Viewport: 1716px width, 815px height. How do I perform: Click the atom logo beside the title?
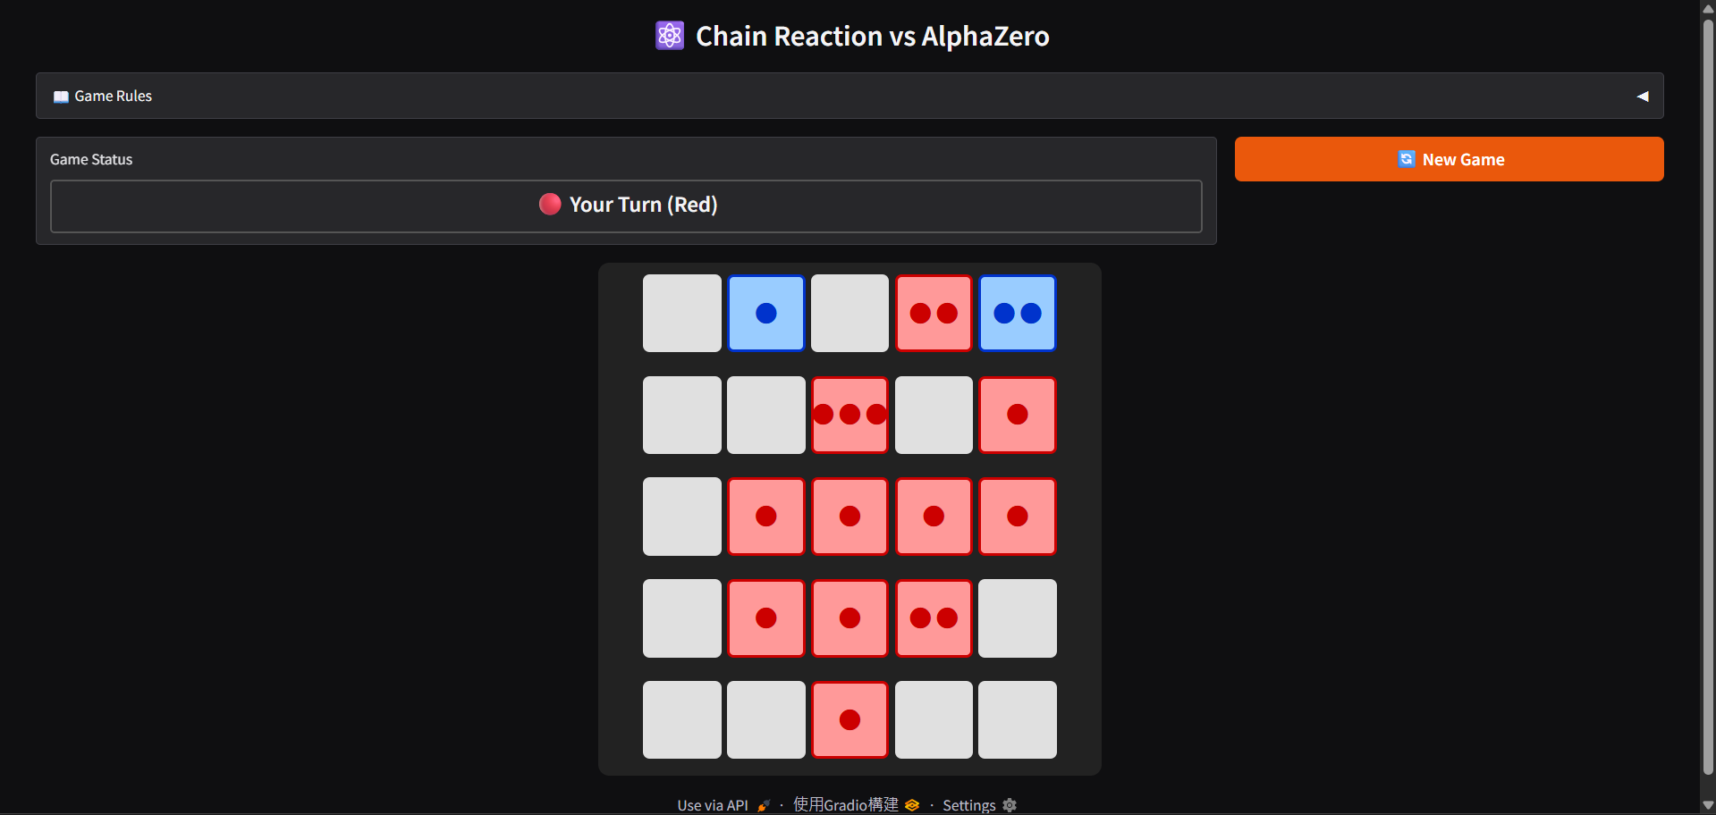tap(670, 36)
